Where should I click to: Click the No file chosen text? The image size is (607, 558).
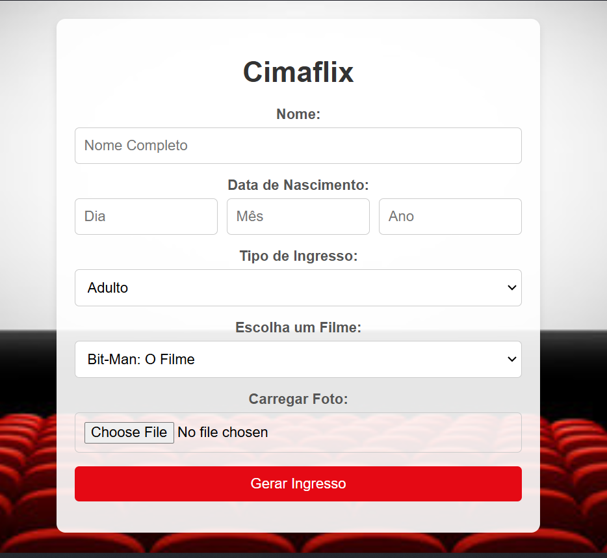point(222,432)
